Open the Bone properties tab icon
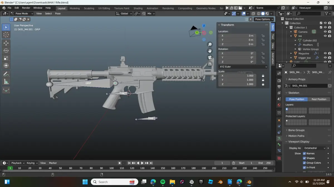The height and width of the screenshot is (187, 334). (x=279, y=144)
